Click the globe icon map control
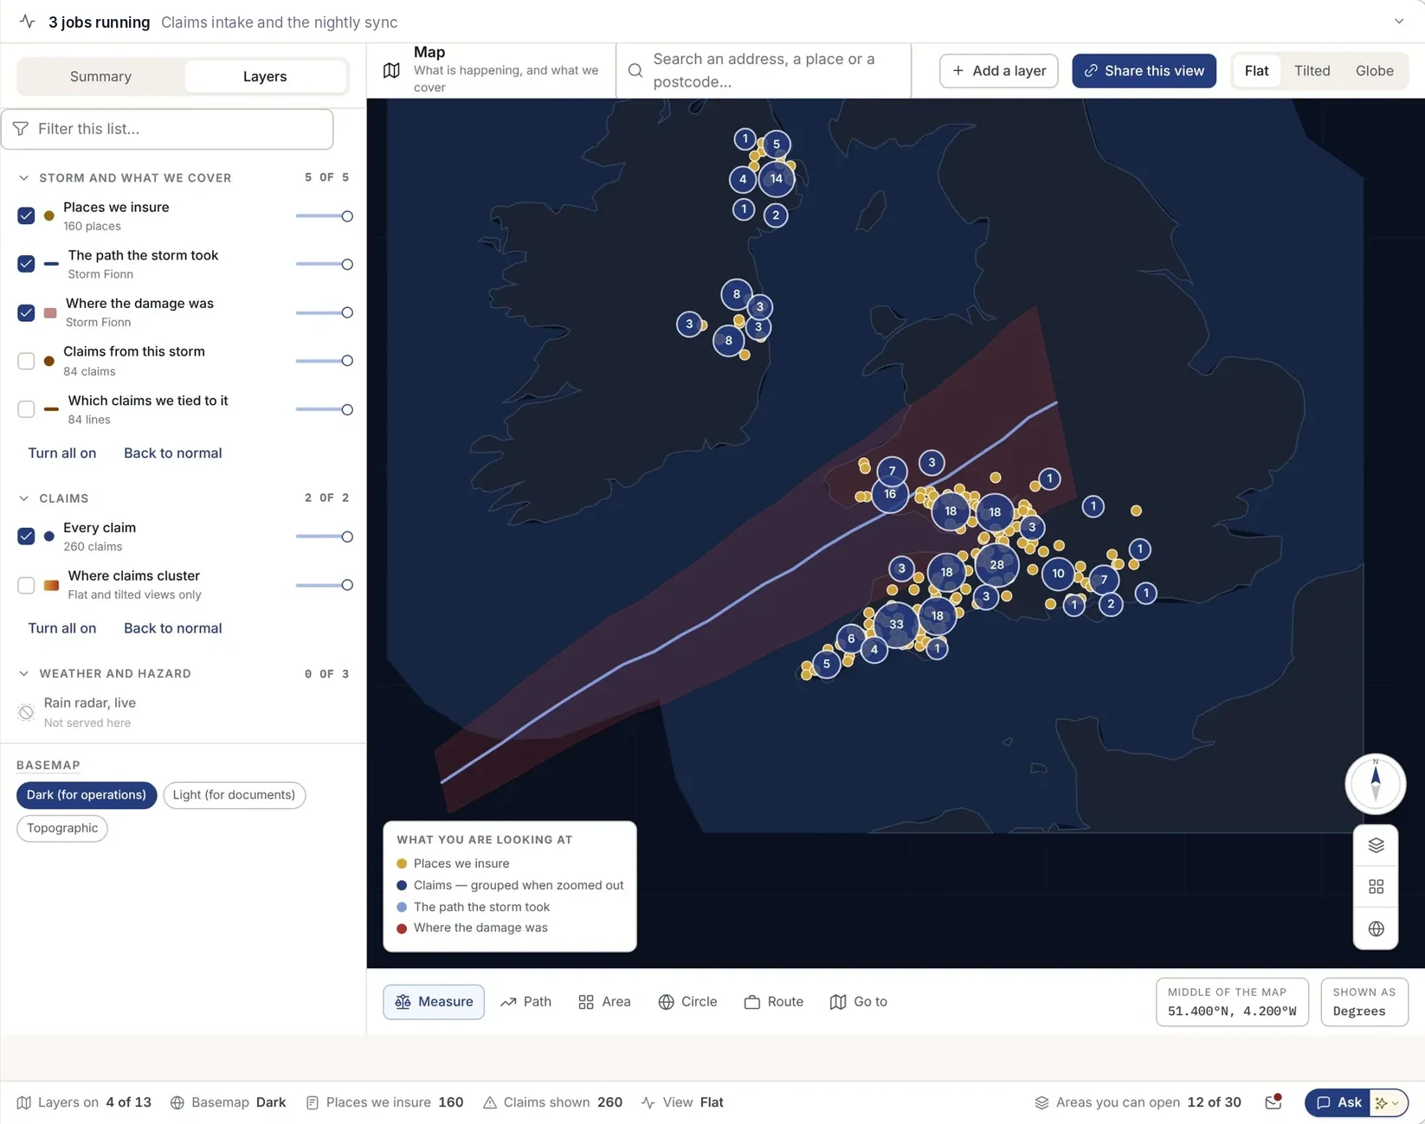 (1376, 928)
